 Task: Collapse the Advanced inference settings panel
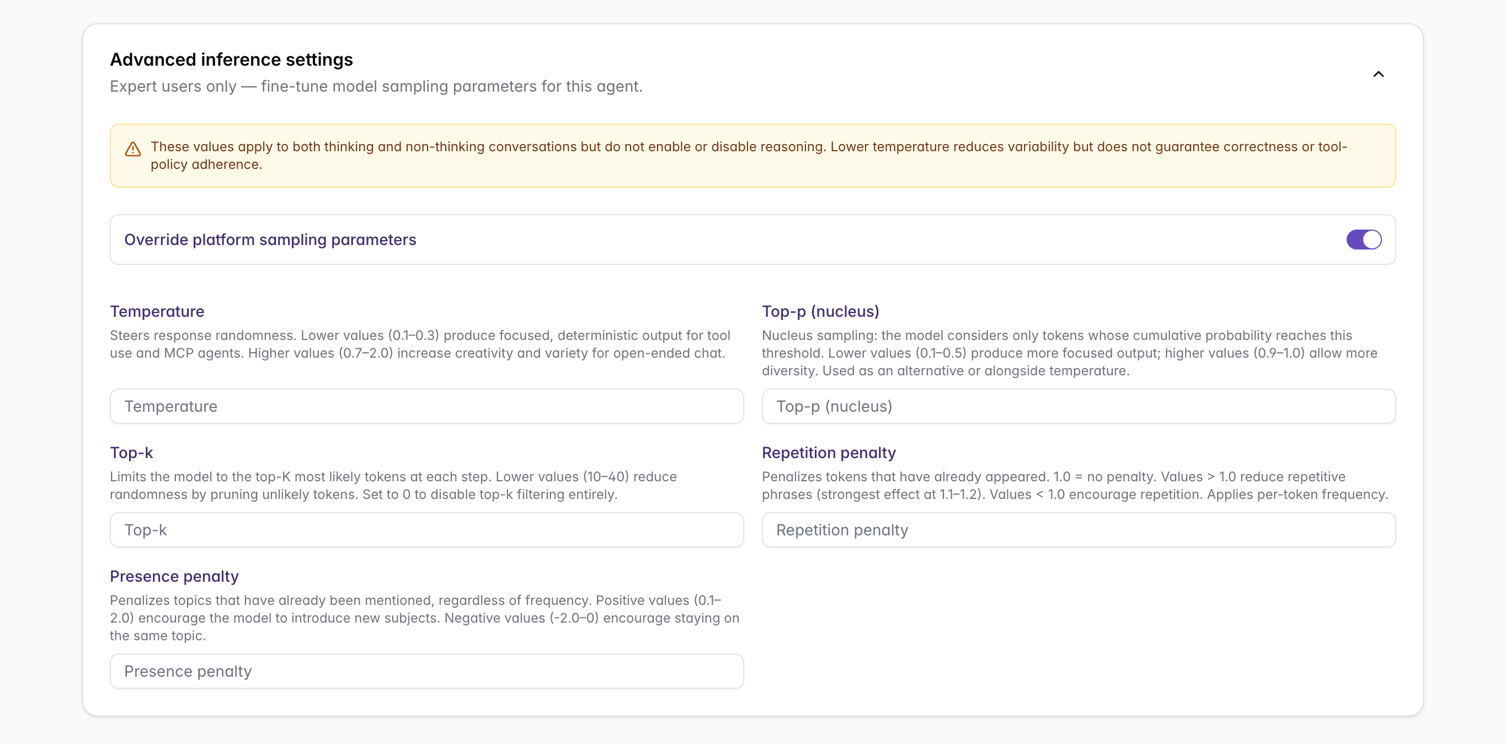(1378, 73)
